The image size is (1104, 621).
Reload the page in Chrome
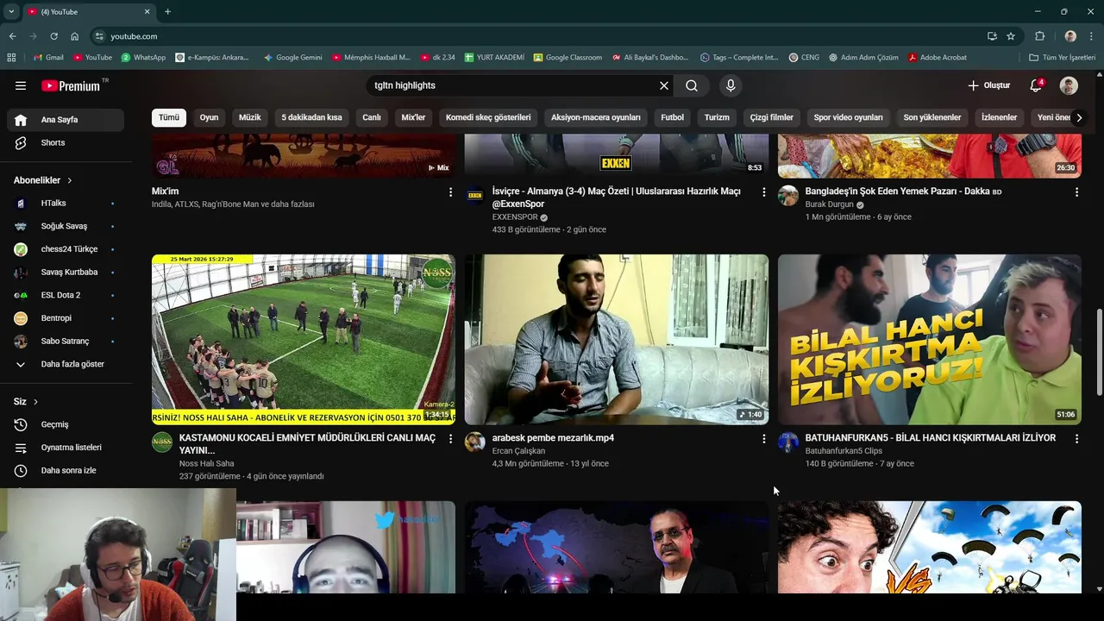pyautogui.click(x=53, y=36)
